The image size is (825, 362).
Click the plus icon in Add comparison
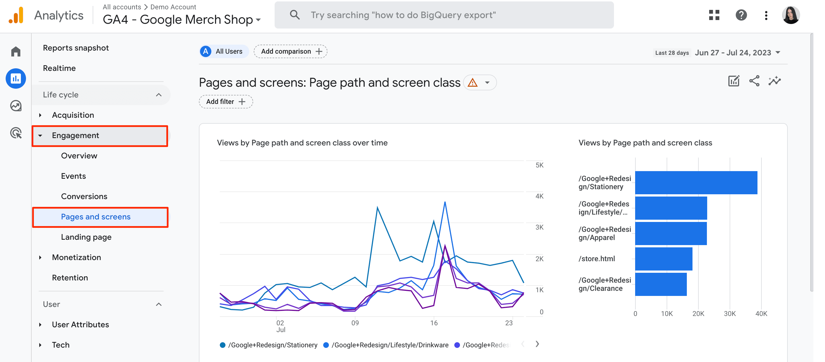[319, 51]
